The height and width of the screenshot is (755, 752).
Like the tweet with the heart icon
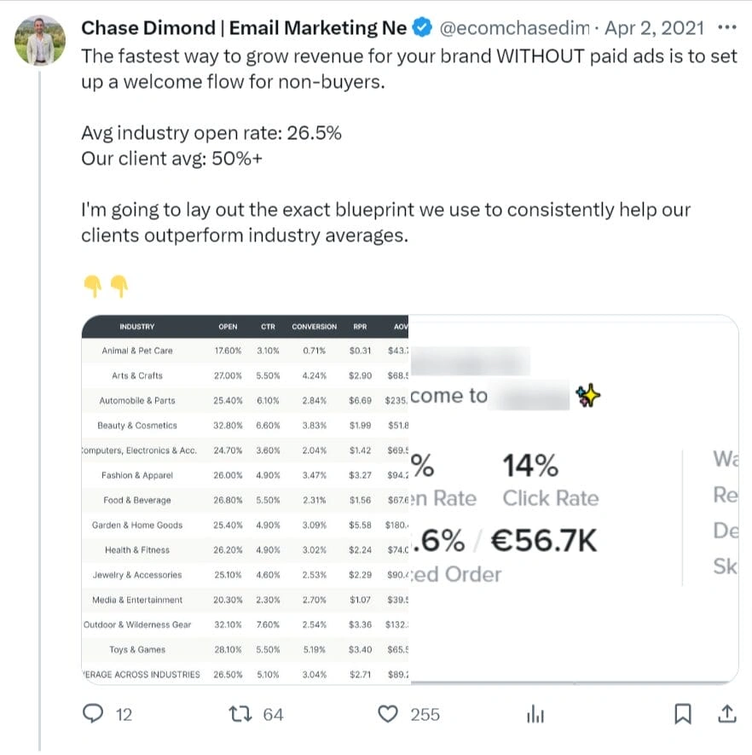point(389,714)
